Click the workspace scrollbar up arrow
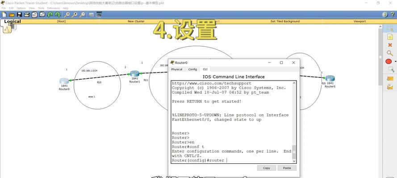The height and width of the screenshot is (178, 397). (380, 26)
